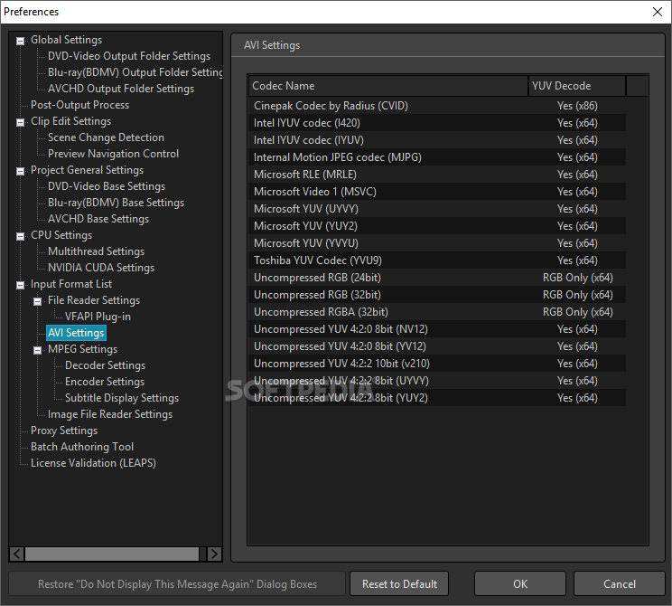Select Uncompressed RGBA (32bit) row
Screen dimensions: 672x606
point(437,312)
